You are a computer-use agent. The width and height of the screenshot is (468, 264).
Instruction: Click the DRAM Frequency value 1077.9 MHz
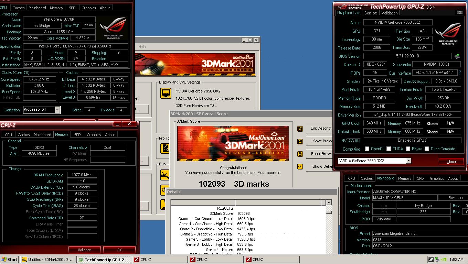[82, 175]
